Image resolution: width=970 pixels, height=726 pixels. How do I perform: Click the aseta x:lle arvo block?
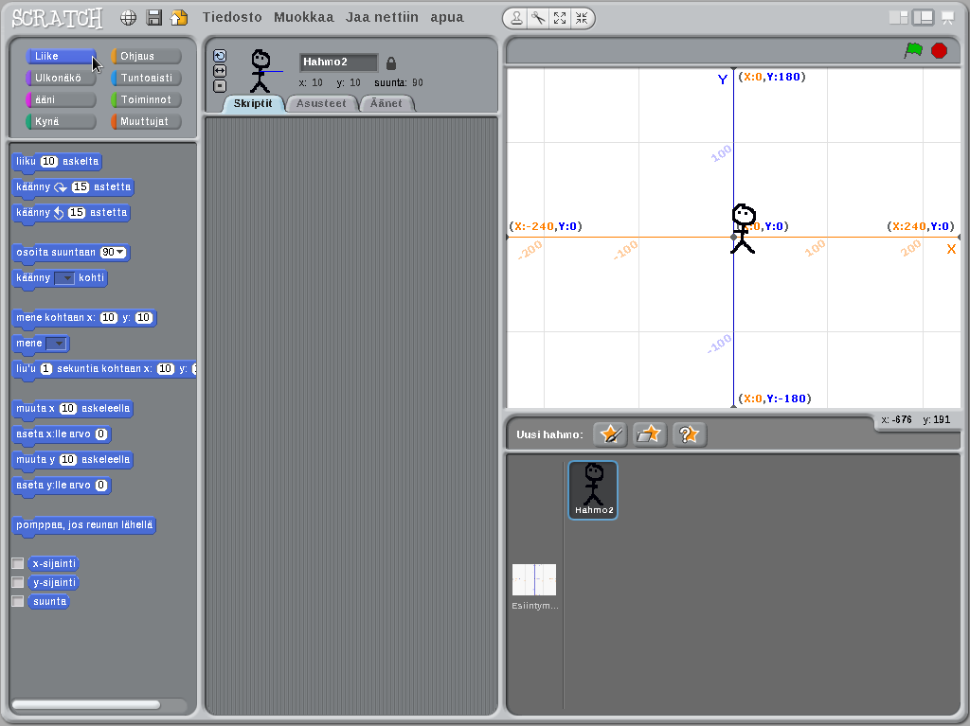(x=62, y=434)
